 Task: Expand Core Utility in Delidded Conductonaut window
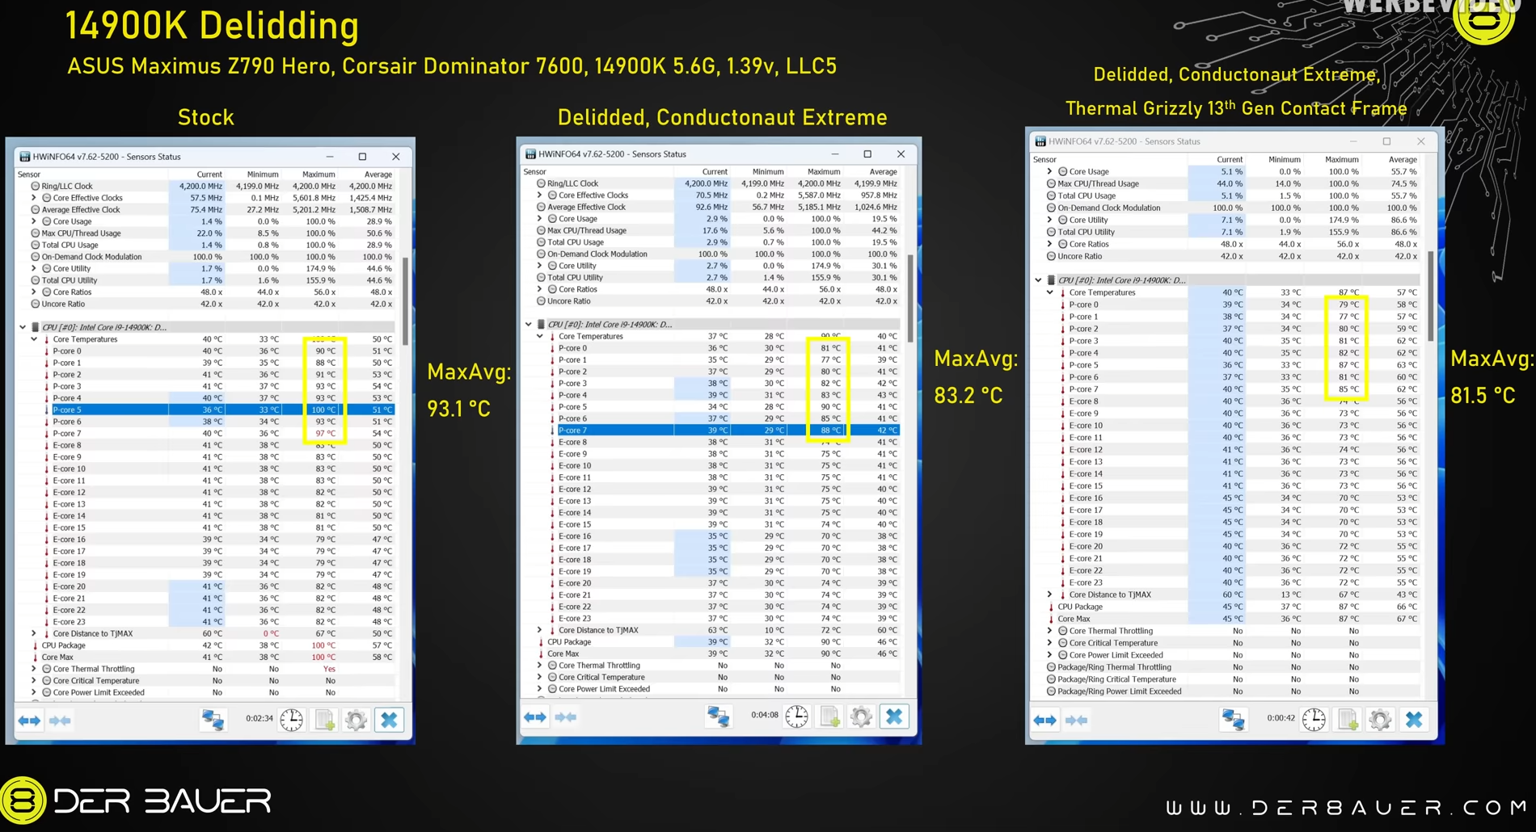click(540, 266)
